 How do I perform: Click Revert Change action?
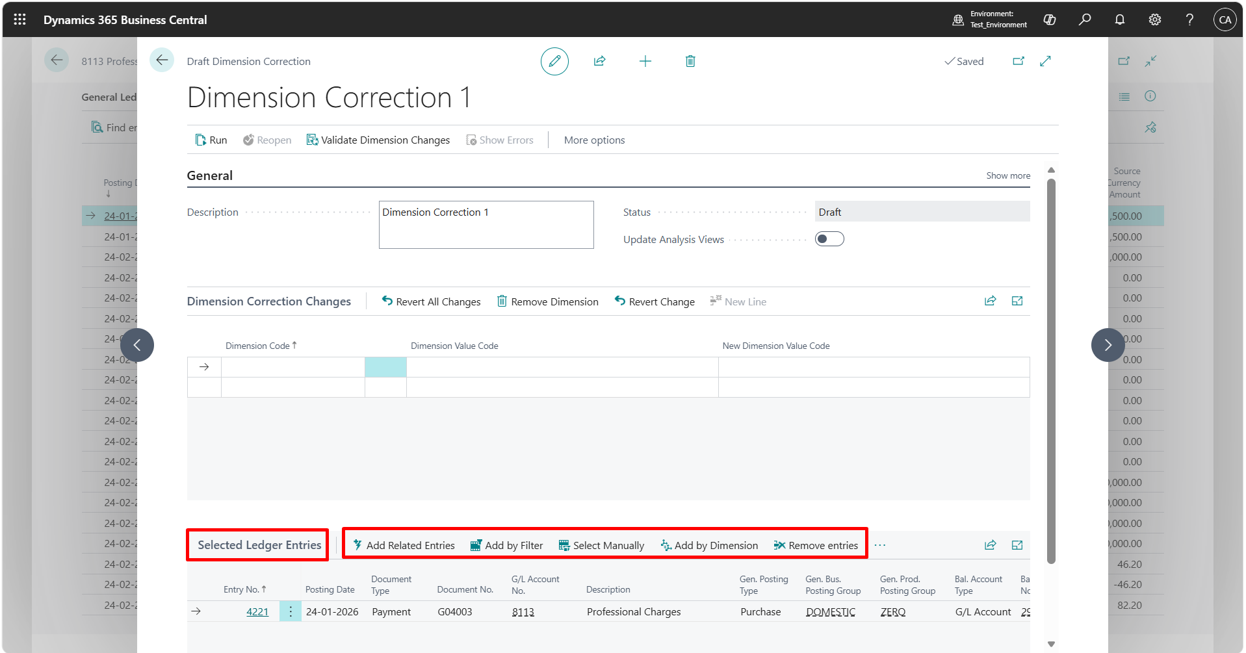[x=655, y=301]
